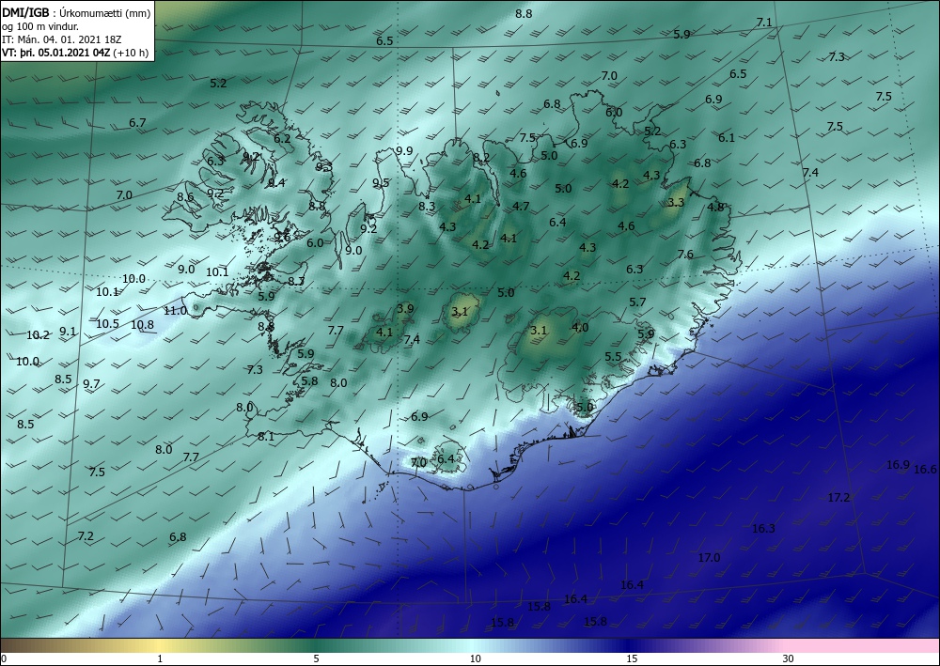Image resolution: width=940 pixels, height=666 pixels.
Task: Click the map value '10.2'
Action: 38,335
